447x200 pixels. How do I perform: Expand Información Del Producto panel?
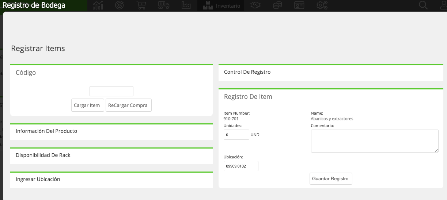click(111, 131)
